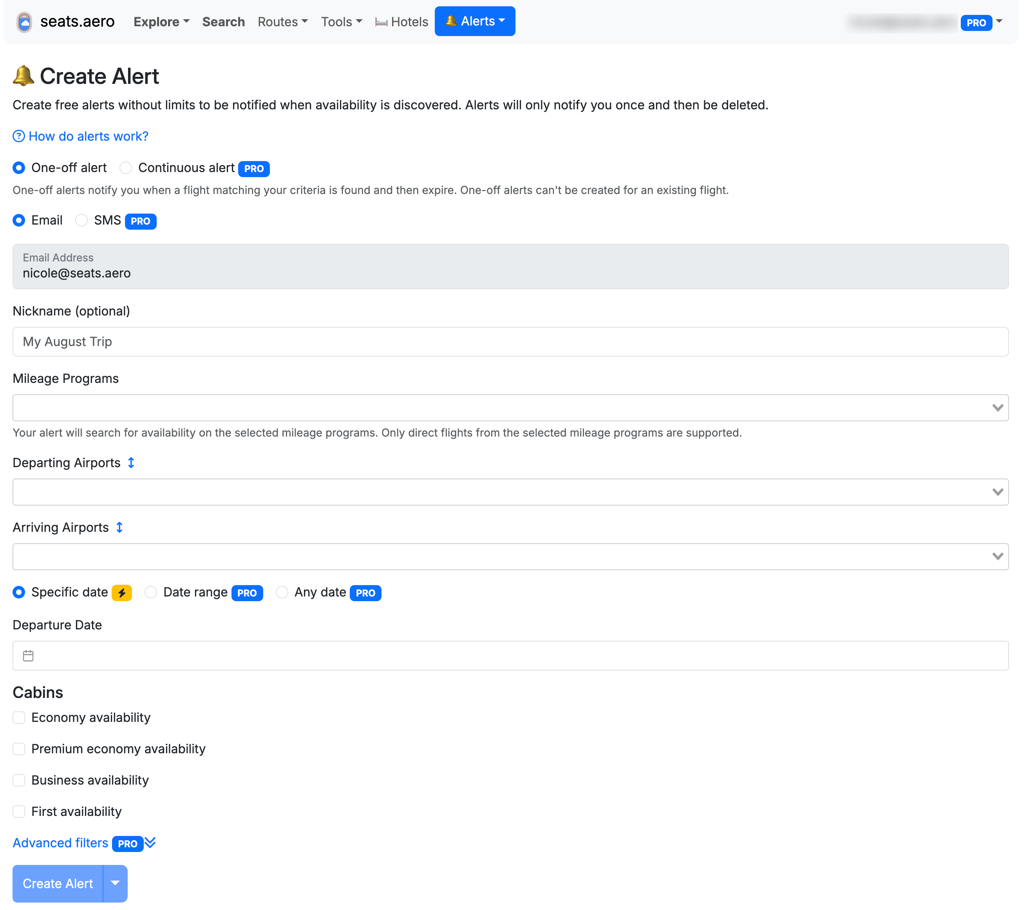This screenshot has width=1027, height=910.
Task: Click the PRO badge next to SMS
Action: (141, 221)
